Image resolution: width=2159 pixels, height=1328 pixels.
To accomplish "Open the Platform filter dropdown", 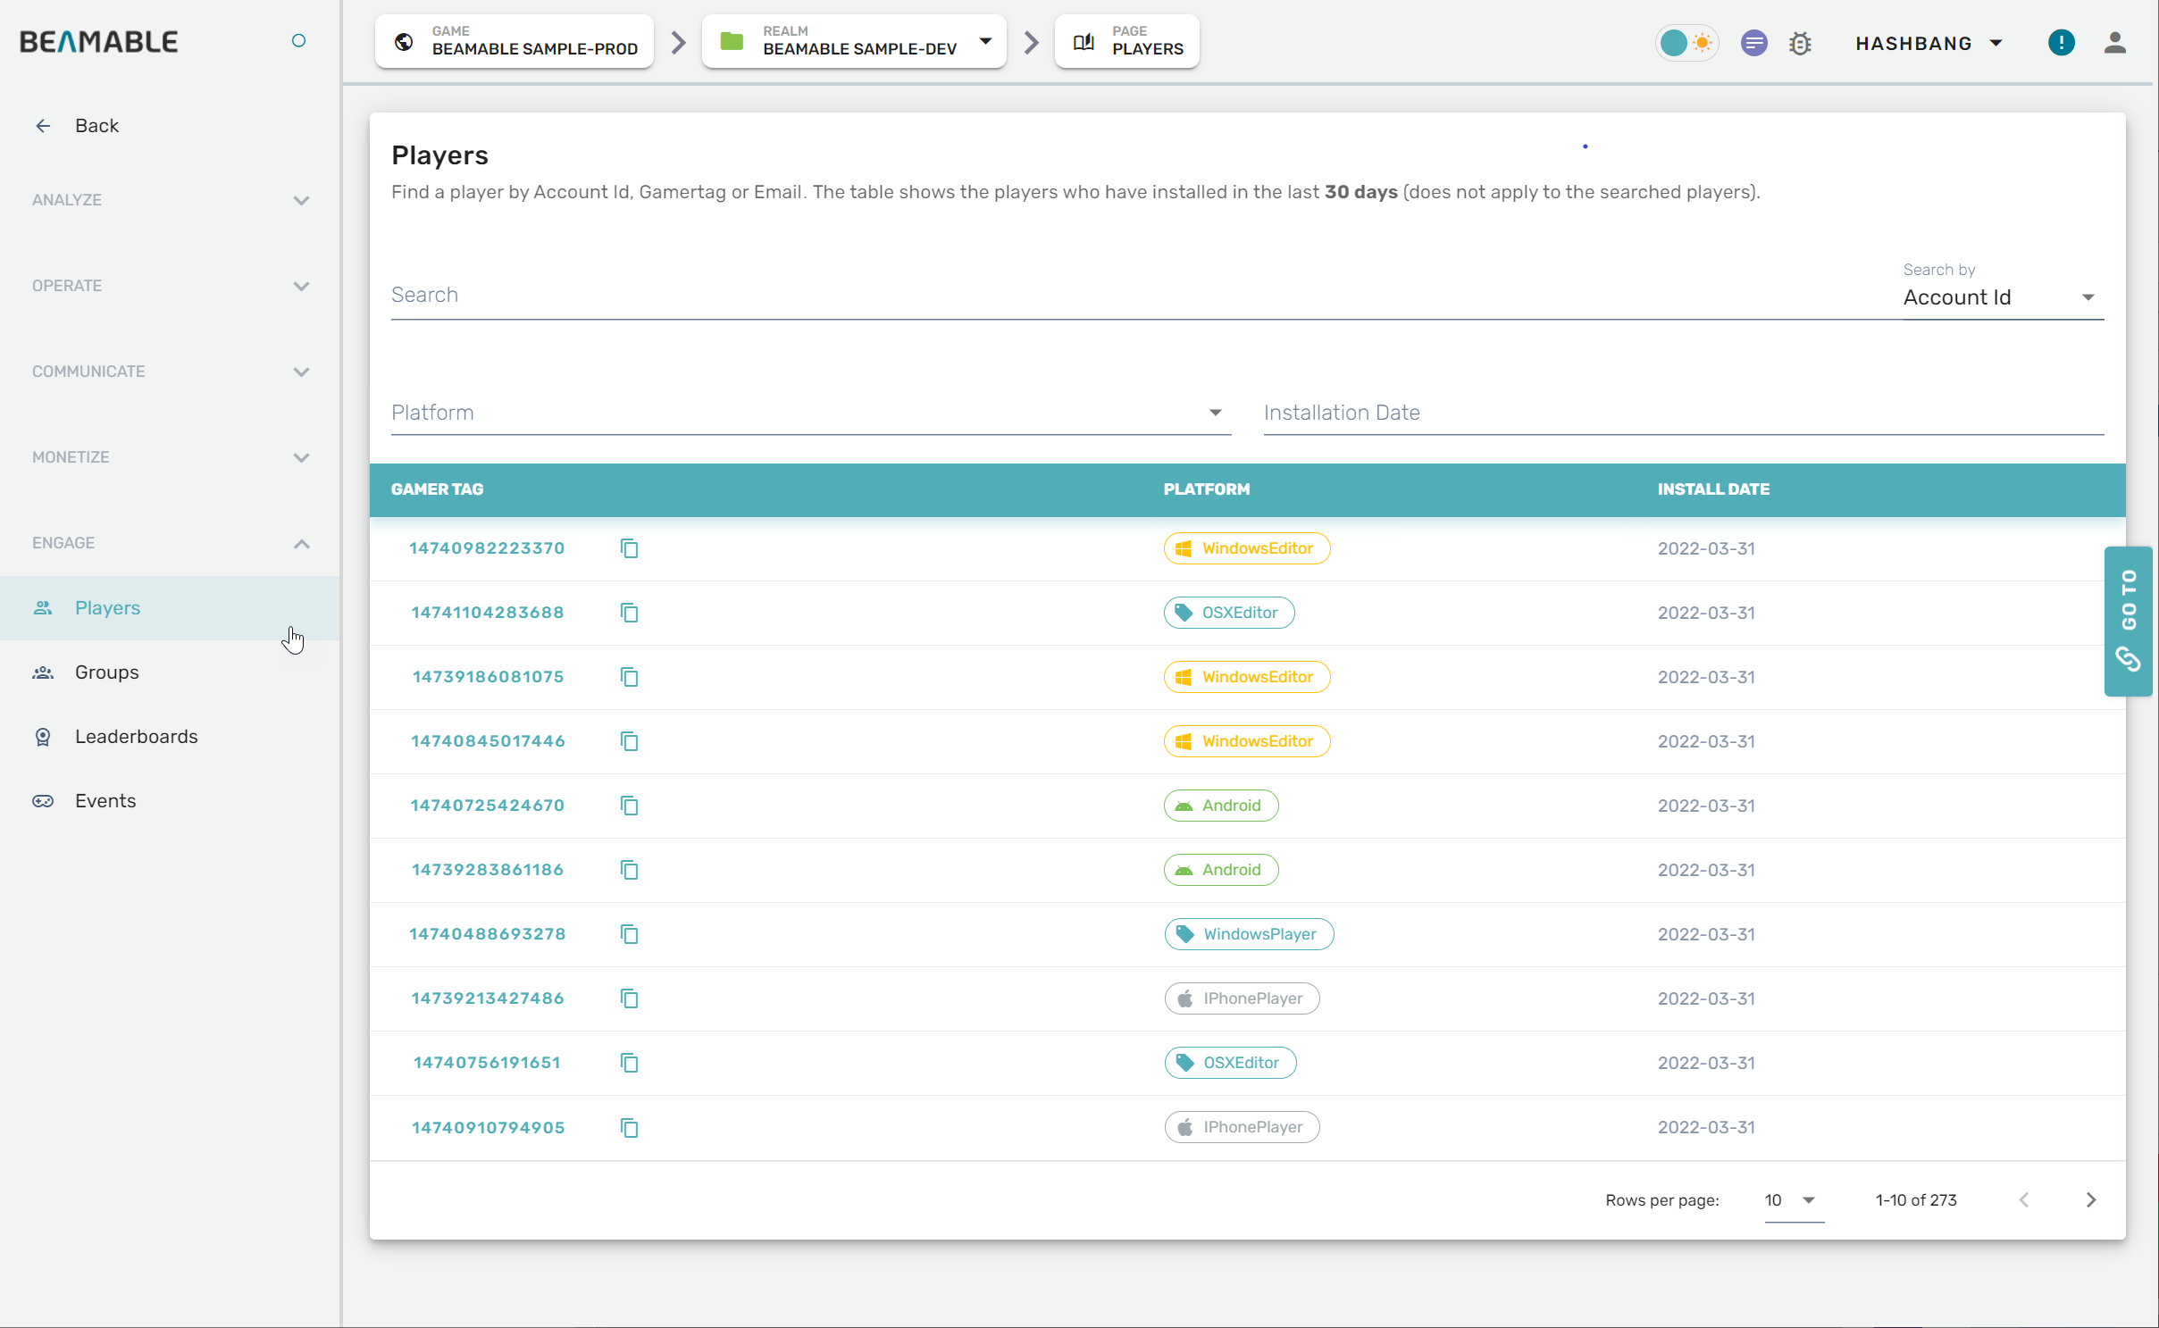I will 810,413.
